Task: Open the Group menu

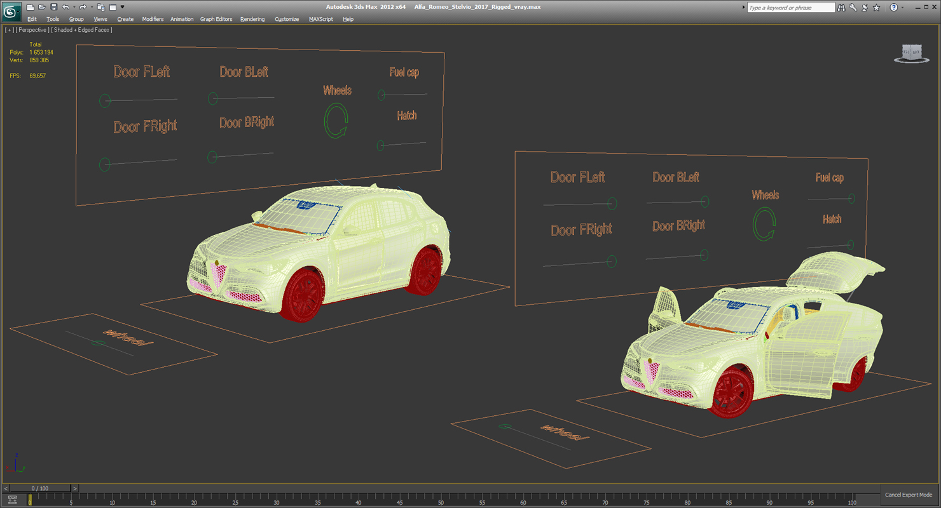Action: coord(76,19)
